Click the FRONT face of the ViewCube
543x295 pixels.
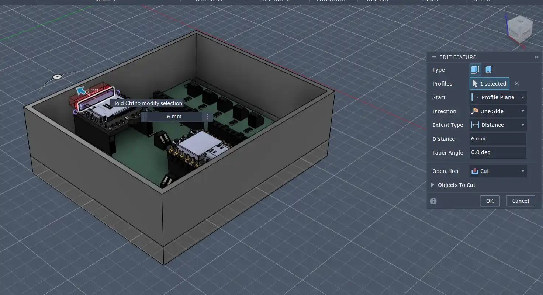pyautogui.click(x=515, y=33)
